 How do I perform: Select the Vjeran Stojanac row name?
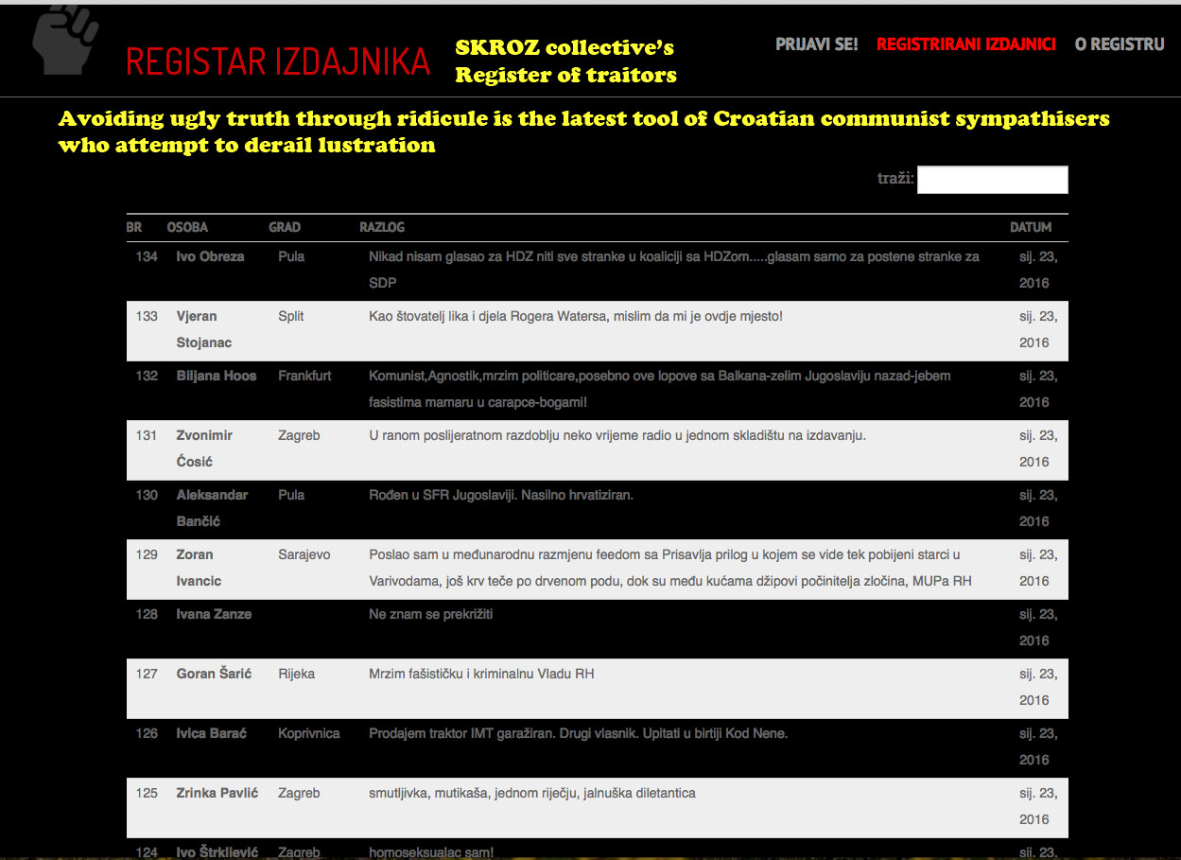point(203,329)
